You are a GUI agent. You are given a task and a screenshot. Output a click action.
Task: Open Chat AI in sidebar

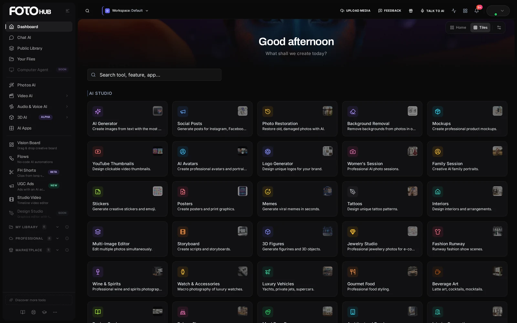39,37
